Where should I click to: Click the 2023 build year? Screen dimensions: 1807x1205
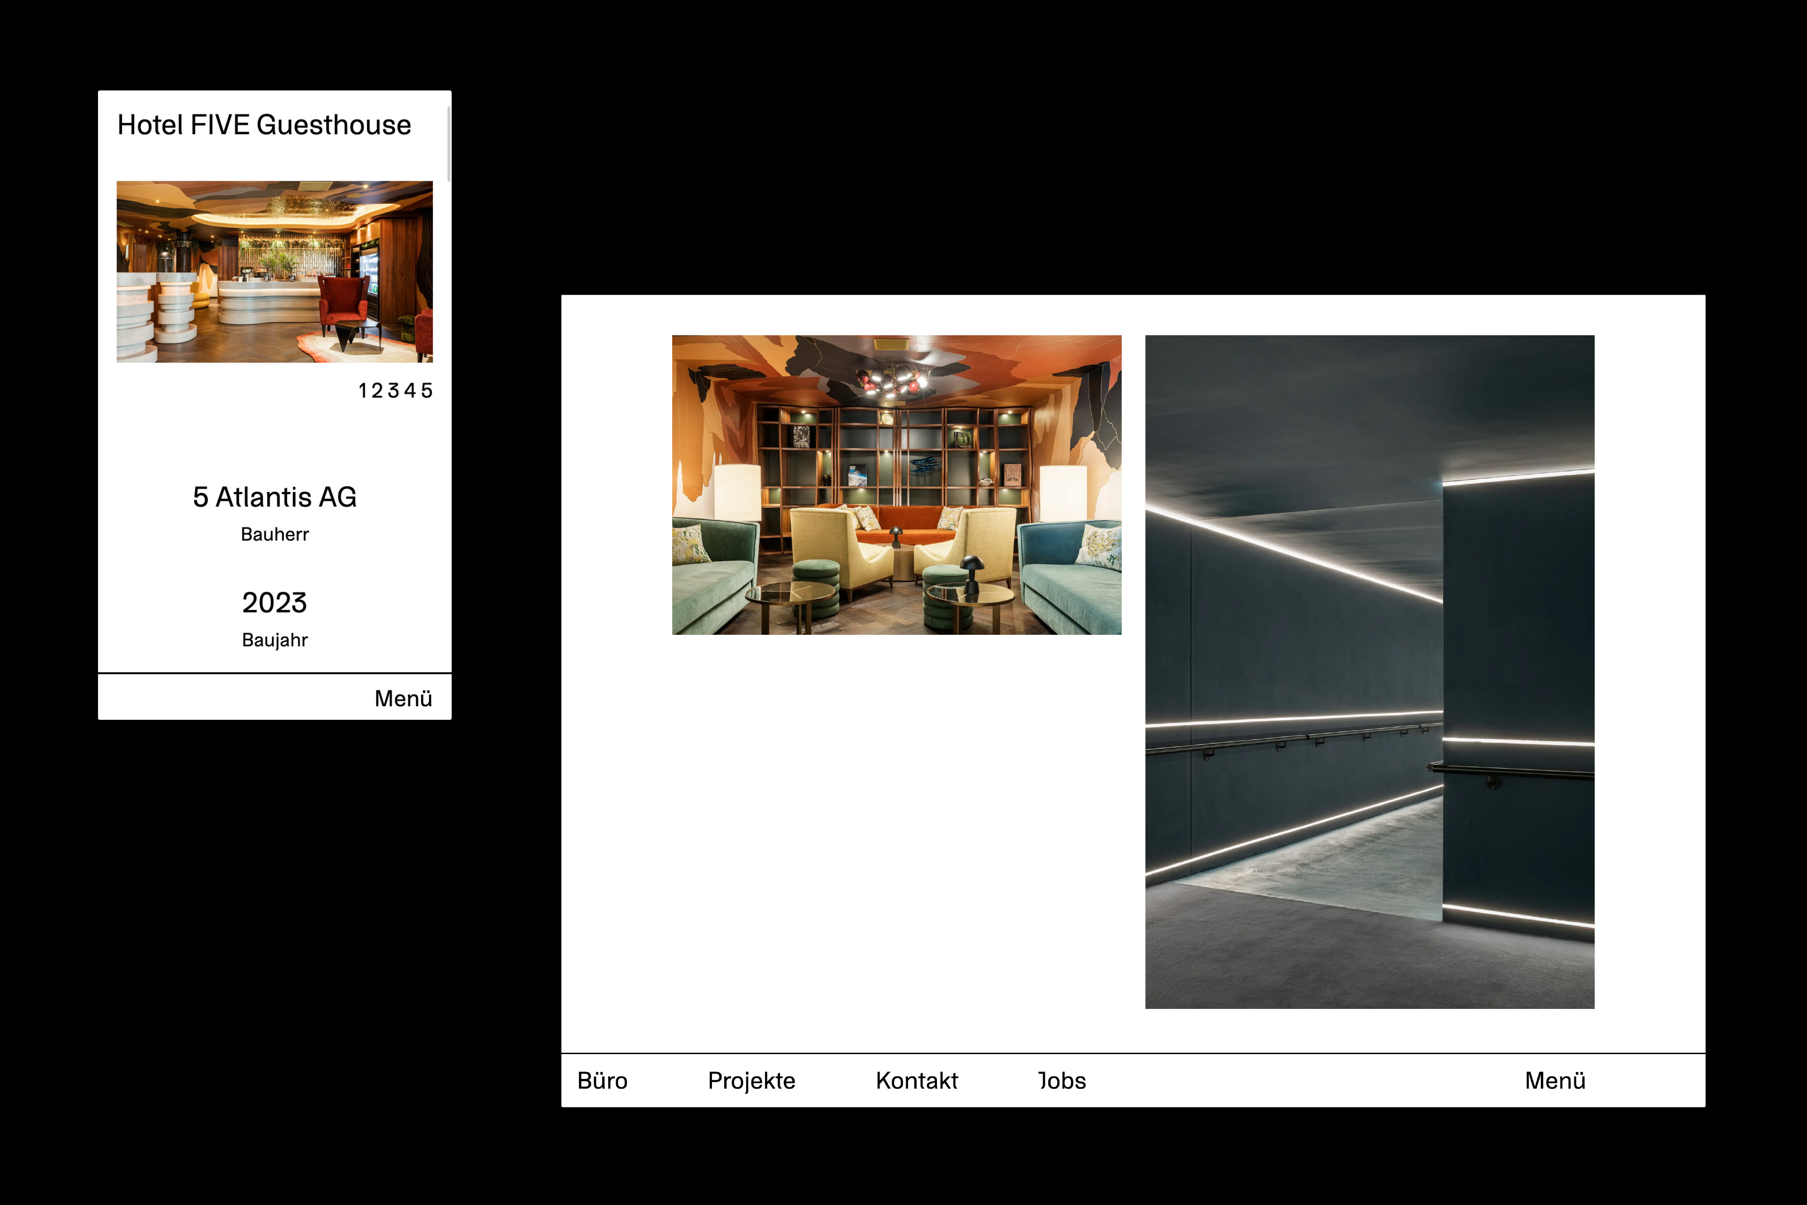[274, 603]
